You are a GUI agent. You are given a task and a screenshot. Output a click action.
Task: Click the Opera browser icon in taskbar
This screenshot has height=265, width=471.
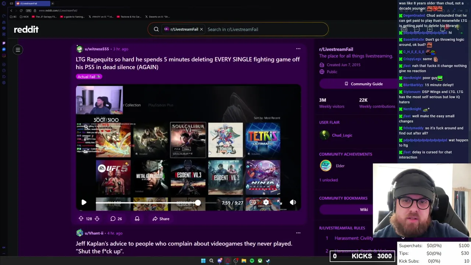(228, 261)
